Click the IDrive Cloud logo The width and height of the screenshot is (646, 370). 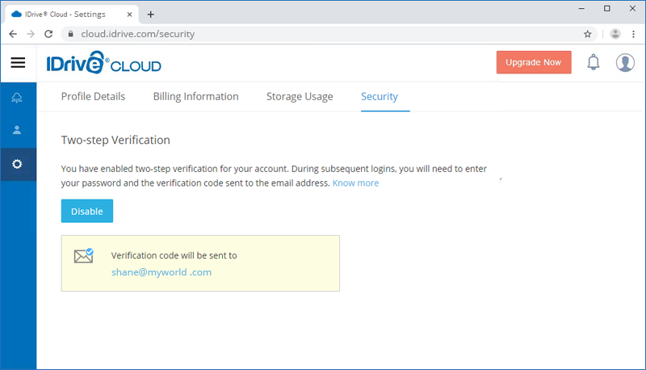(103, 63)
